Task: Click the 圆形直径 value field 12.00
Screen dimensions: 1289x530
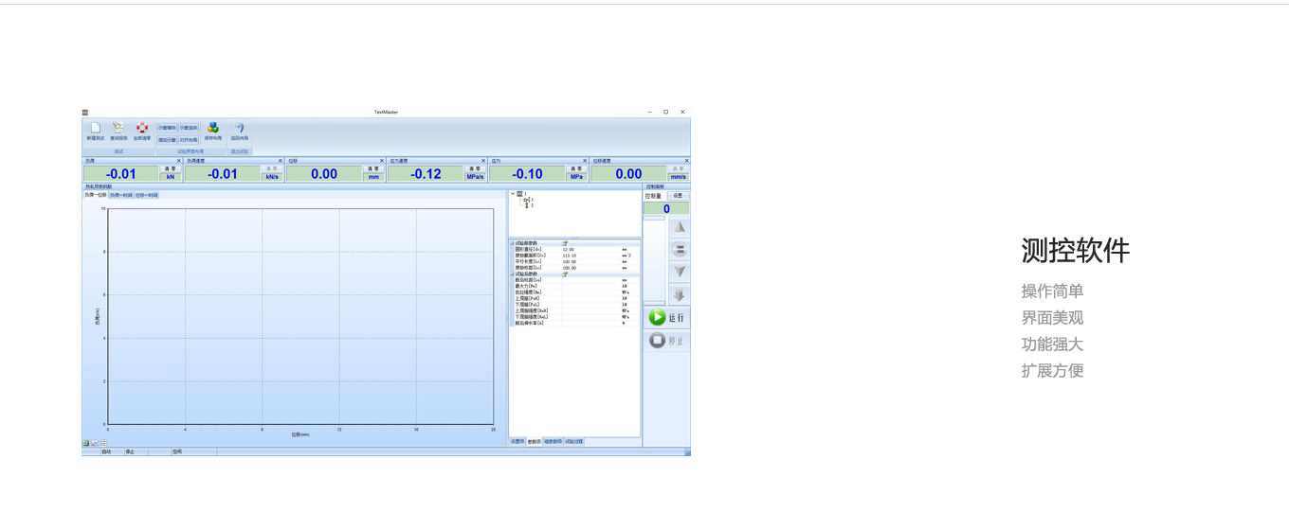Action: pyautogui.click(x=569, y=250)
